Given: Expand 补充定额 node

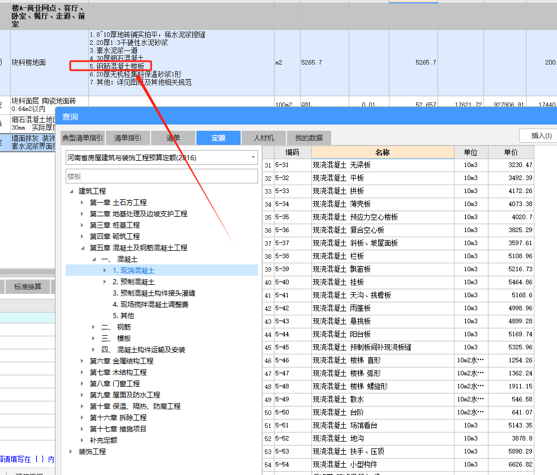Looking at the screenshot, I should tap(82, 440).
